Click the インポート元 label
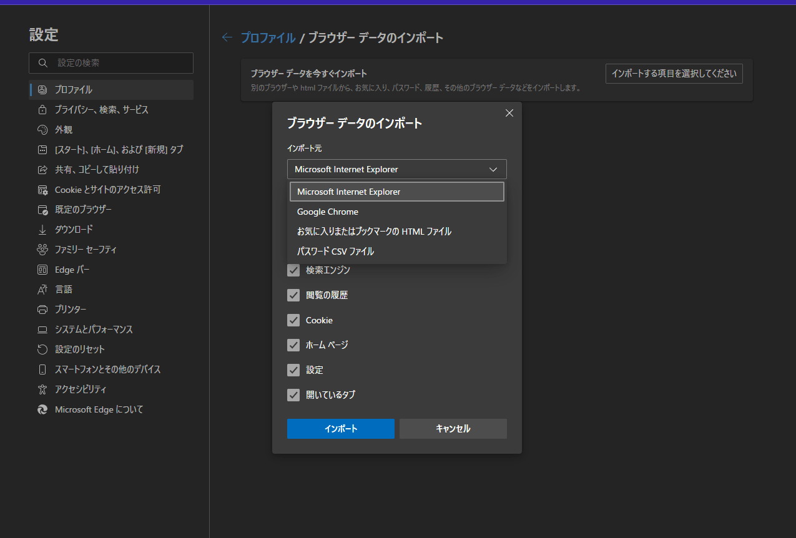 [x=304, y=149]
